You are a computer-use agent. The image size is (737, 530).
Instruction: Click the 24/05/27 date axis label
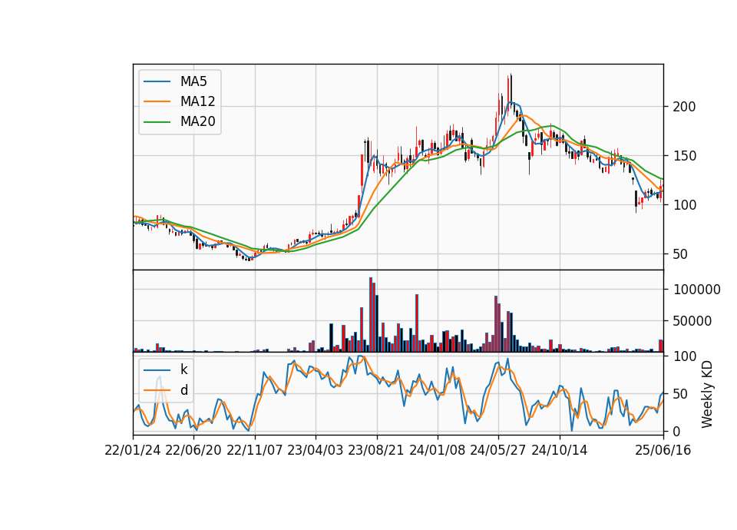pos(498,450)
